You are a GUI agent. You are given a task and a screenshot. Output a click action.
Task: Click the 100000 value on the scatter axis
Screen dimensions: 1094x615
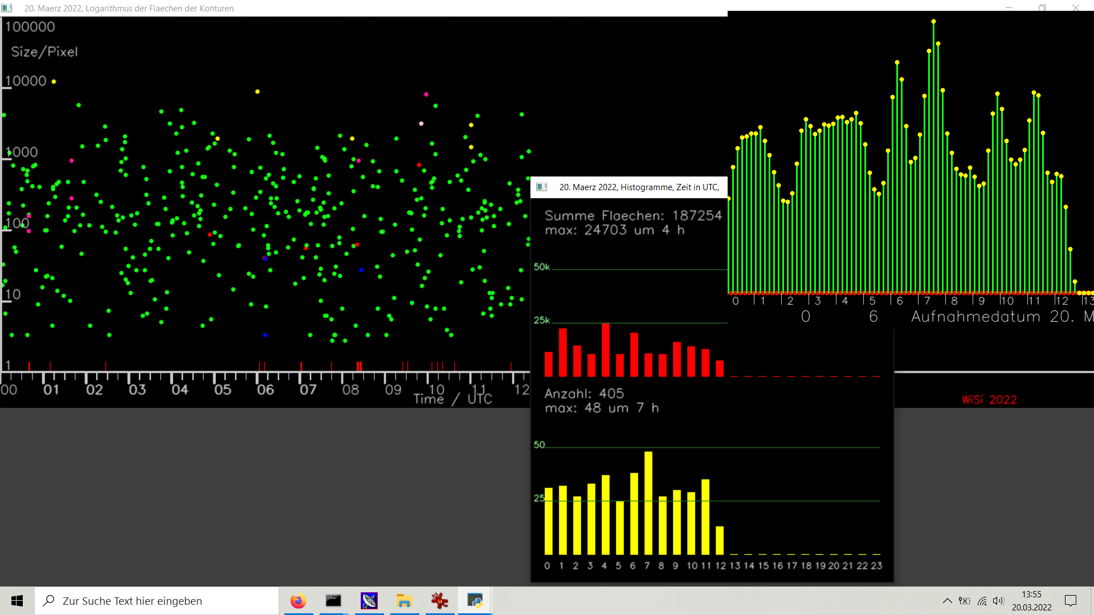point(30,27)
